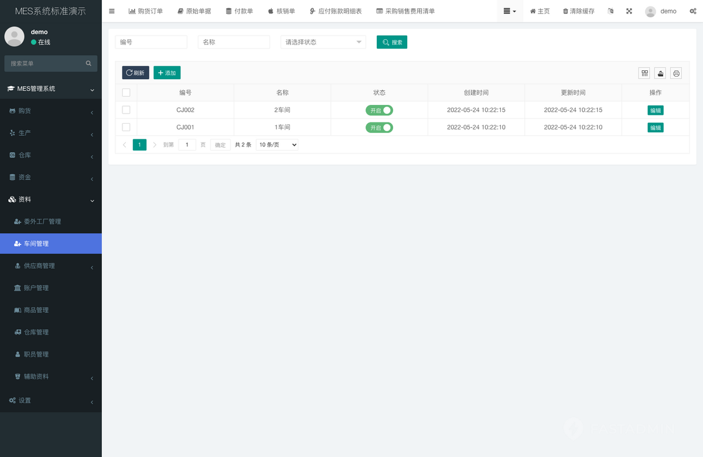Edit the CJ001 workshop record
The image size is (703, 457).
(654, 127)
